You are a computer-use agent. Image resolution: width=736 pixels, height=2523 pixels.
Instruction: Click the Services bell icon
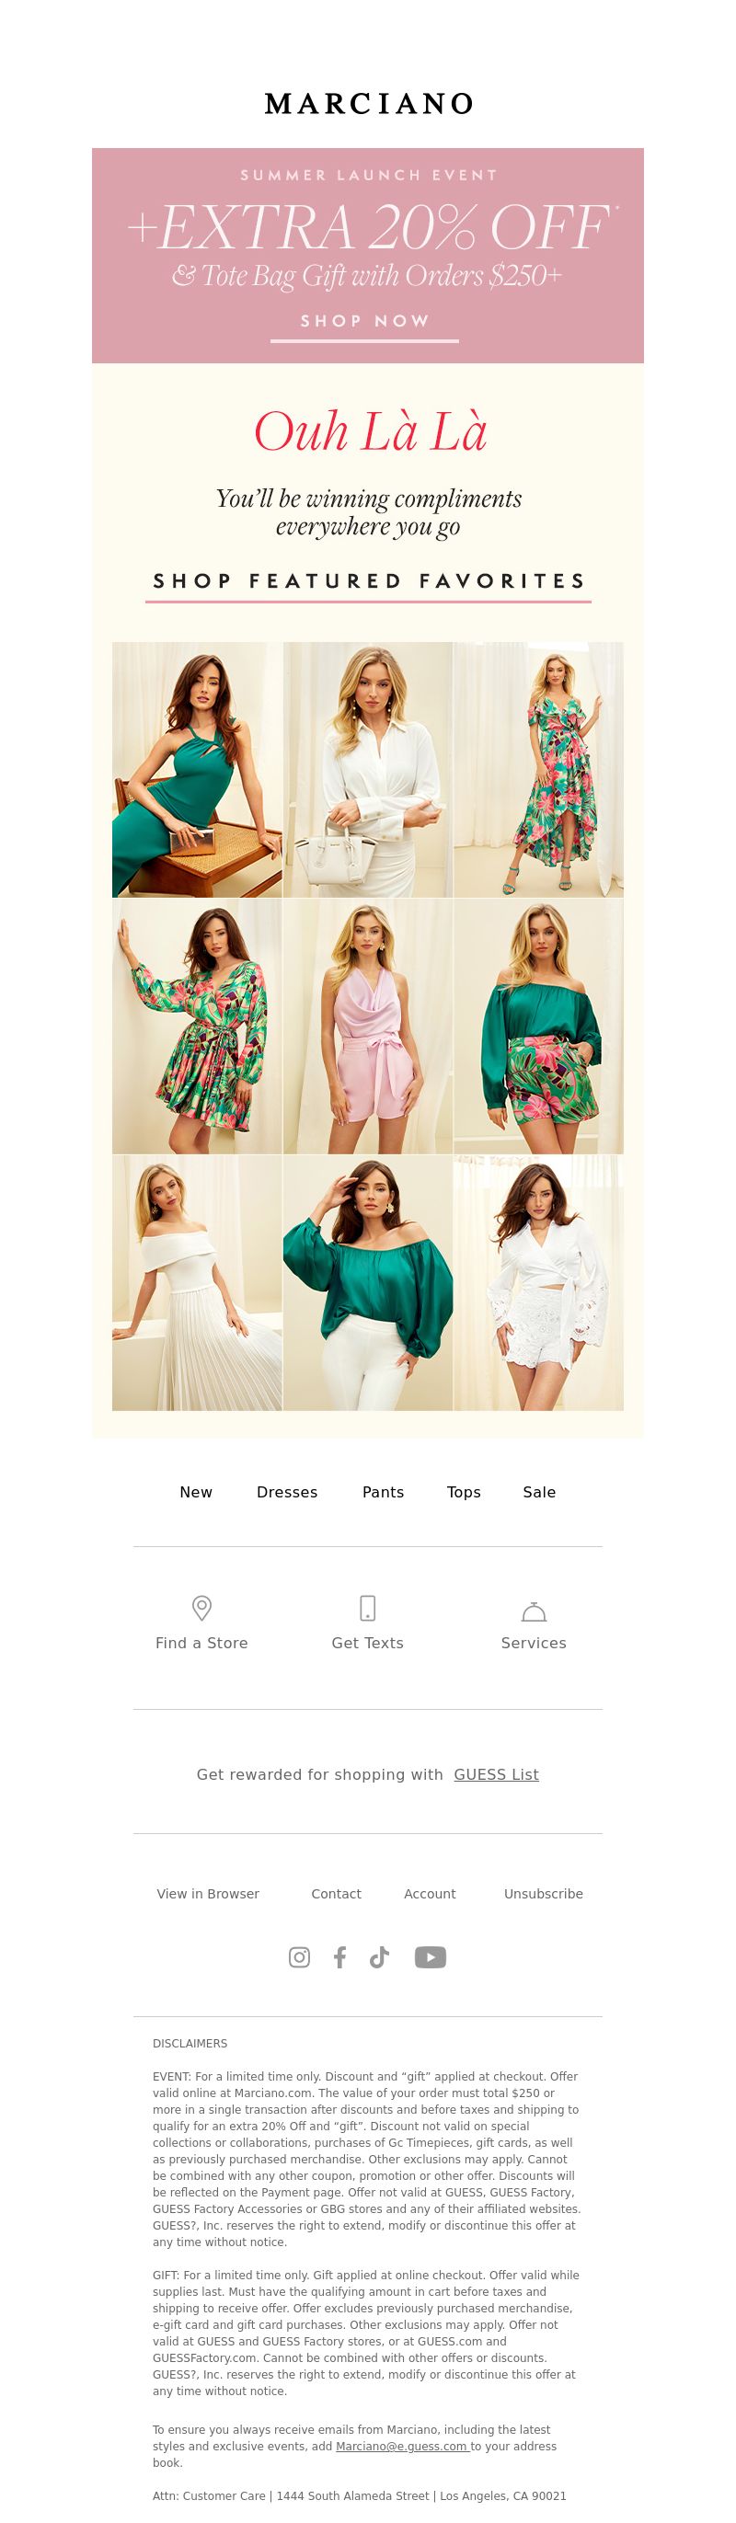535,1611
